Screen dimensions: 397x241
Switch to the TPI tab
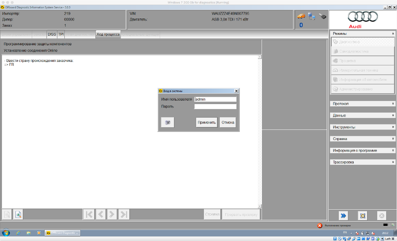61,34
